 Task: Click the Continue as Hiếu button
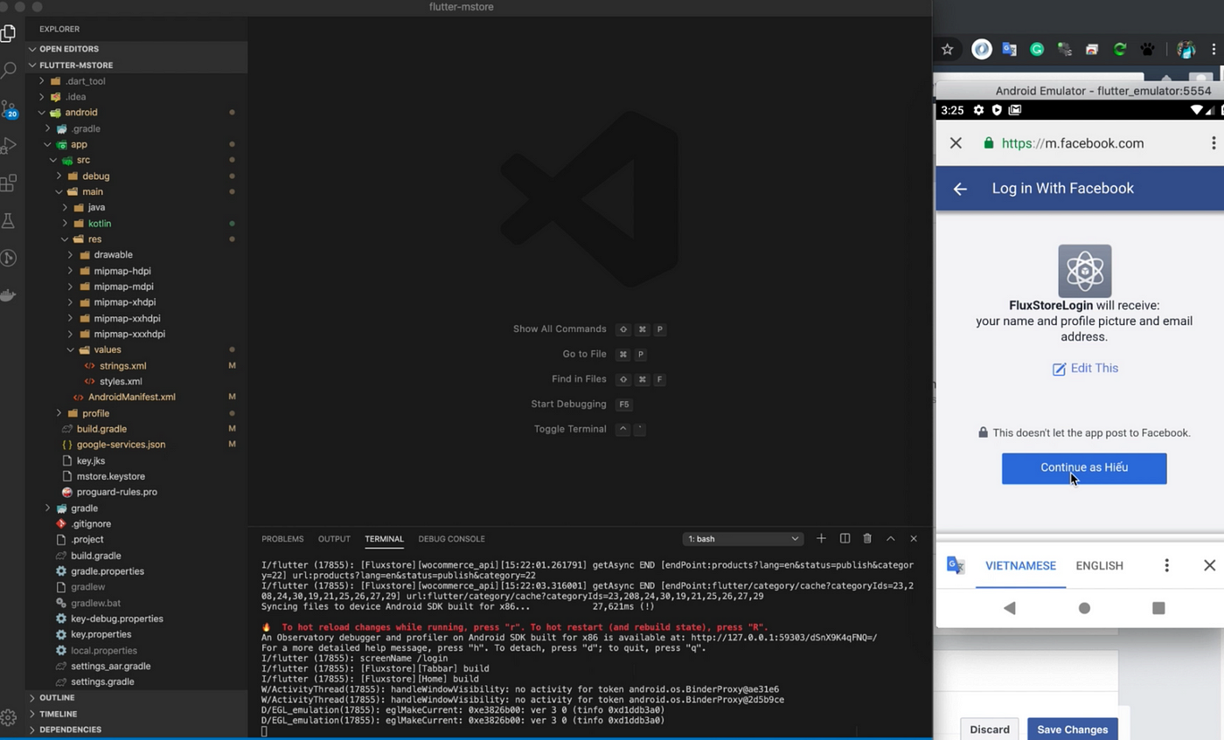1084,467
